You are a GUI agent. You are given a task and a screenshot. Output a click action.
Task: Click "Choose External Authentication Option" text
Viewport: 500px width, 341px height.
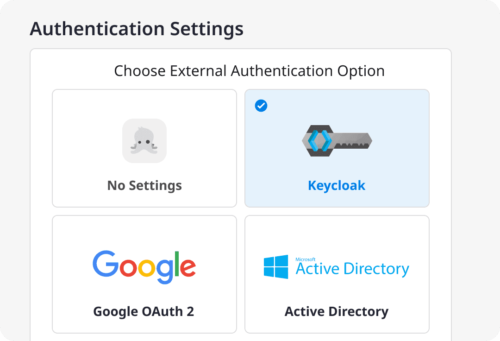[x=250, y=71]
